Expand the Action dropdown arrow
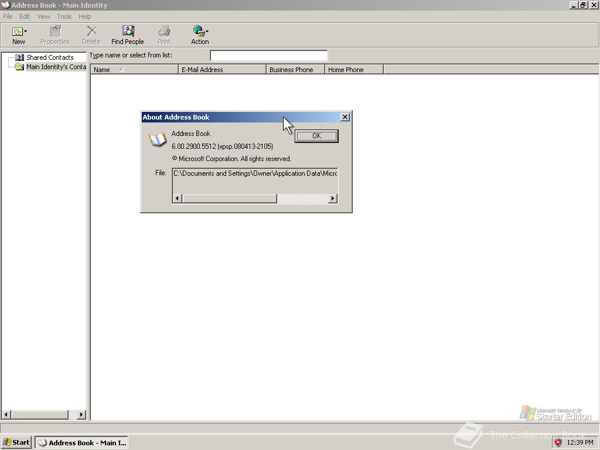 207,32
